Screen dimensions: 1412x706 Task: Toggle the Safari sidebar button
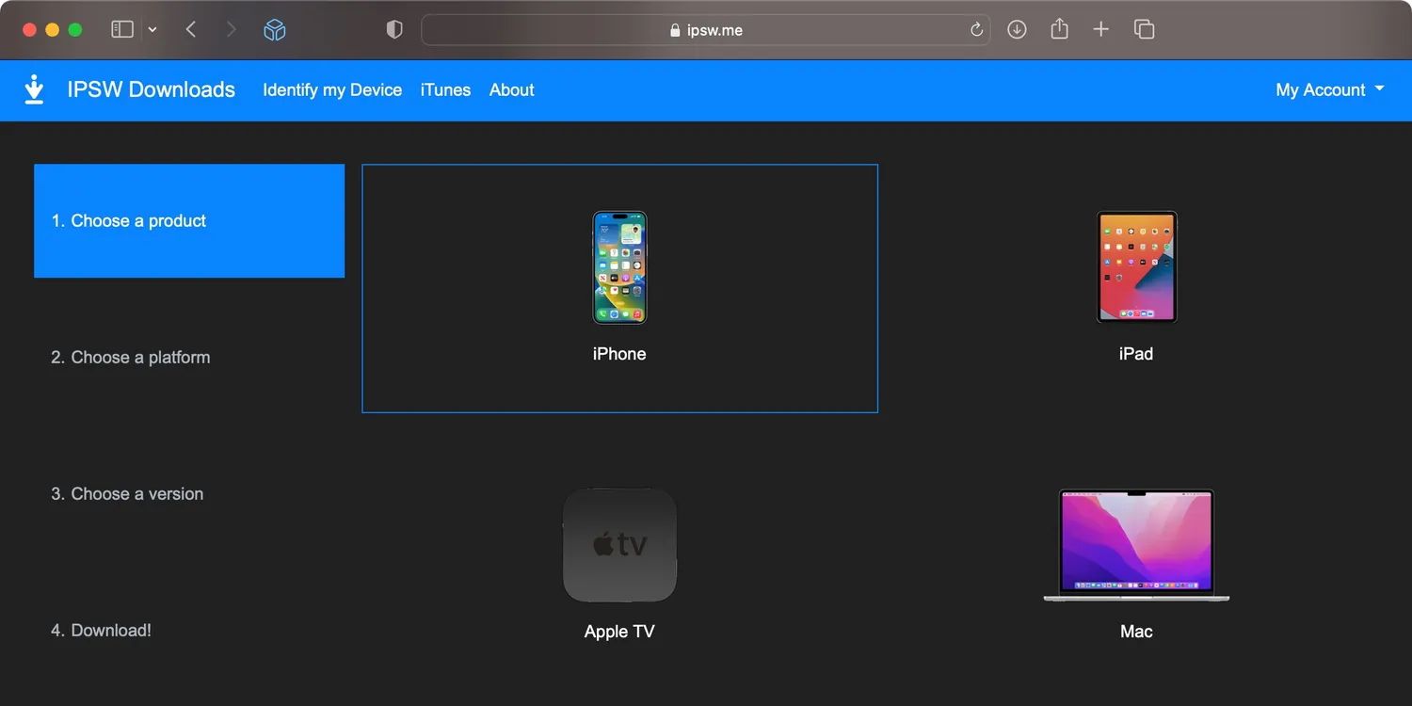tap(122, 29)
